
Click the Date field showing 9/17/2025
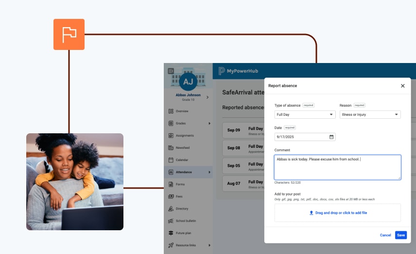[x=305, y=137]
